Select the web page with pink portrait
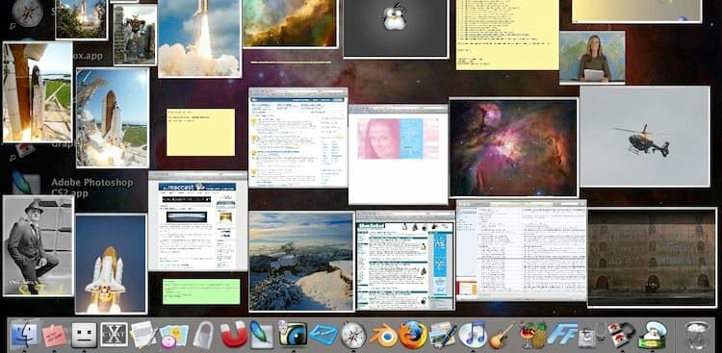The image size is (722, 353). [x=399, y=155]
